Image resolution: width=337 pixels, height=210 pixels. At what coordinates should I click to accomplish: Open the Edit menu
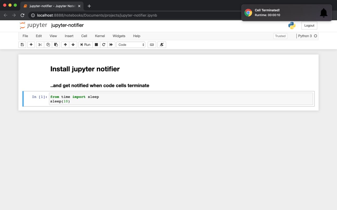pyautogui.click(x=39, y=36)
